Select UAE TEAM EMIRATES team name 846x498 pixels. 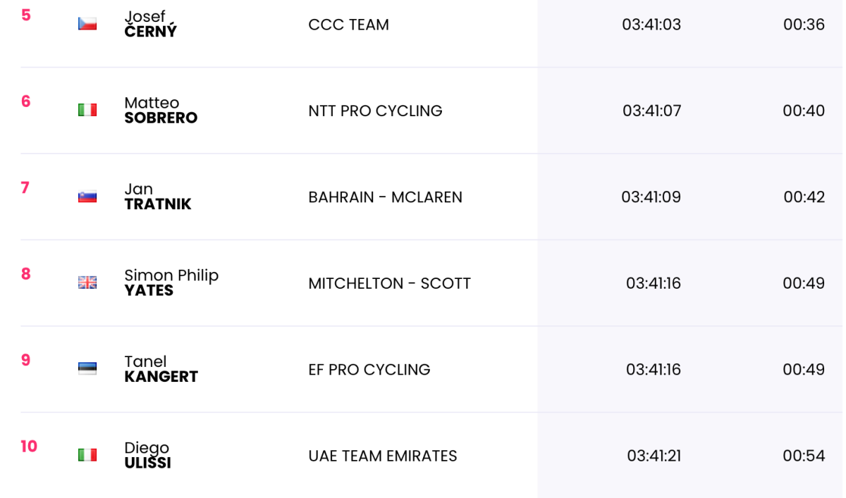(383, 456)
